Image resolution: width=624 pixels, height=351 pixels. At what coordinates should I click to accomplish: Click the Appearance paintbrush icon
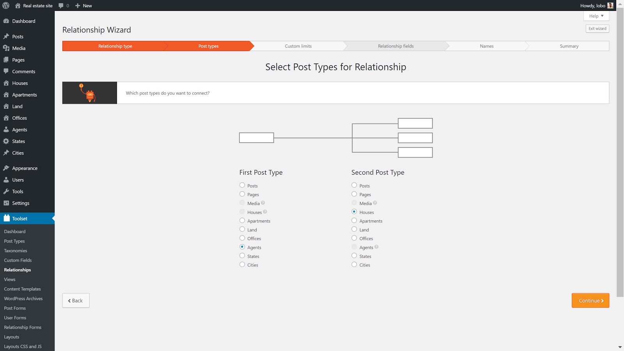[6, 168]
